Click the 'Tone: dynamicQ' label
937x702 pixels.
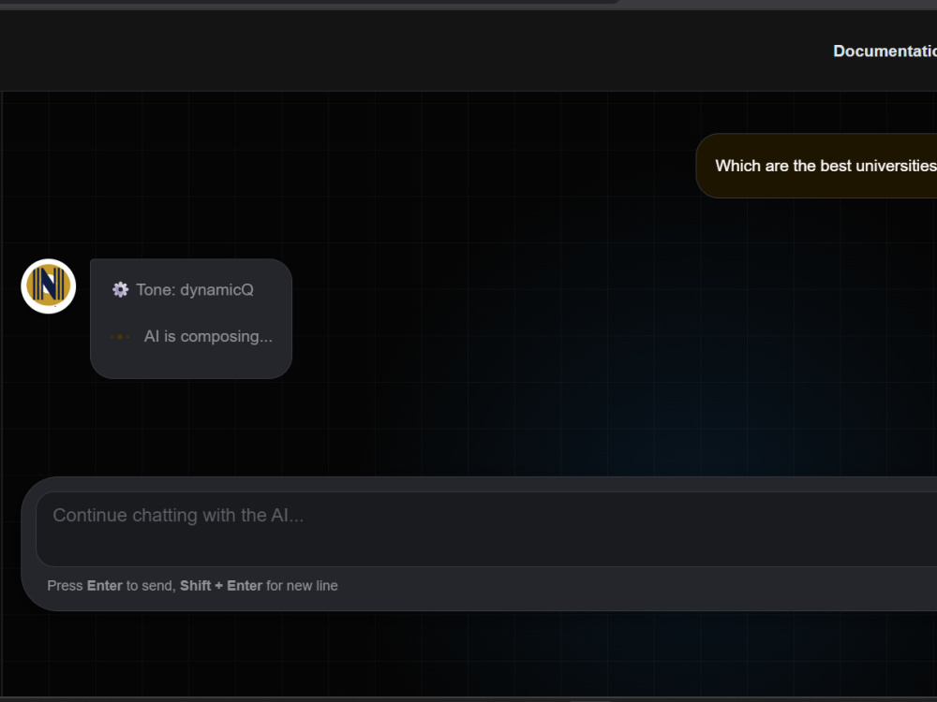(x=195, y=289)
